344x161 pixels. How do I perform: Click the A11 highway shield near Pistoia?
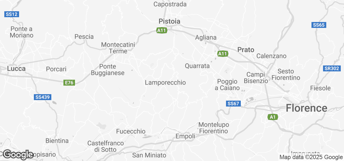click(162, 30)
